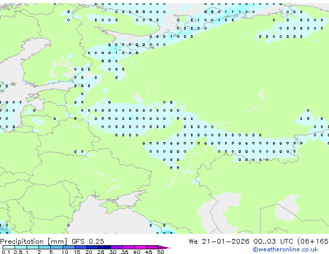Click the "35" legend scale value
Viewport: 329px width, 254px height.
[x=125, y=252]
